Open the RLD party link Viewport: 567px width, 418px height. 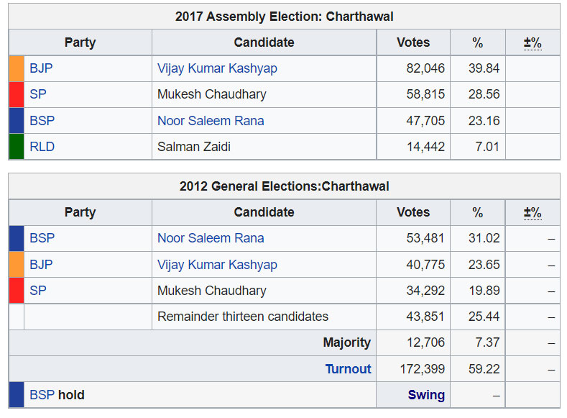pos(42,147)
